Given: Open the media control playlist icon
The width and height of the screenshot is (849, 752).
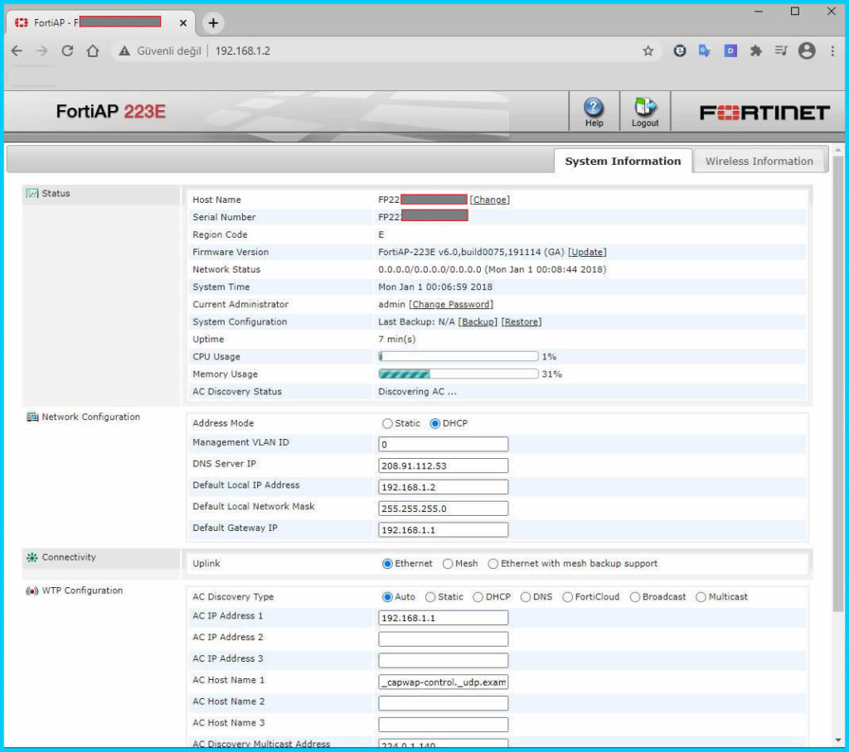Looking at the screenshot, I should [781, 51].
